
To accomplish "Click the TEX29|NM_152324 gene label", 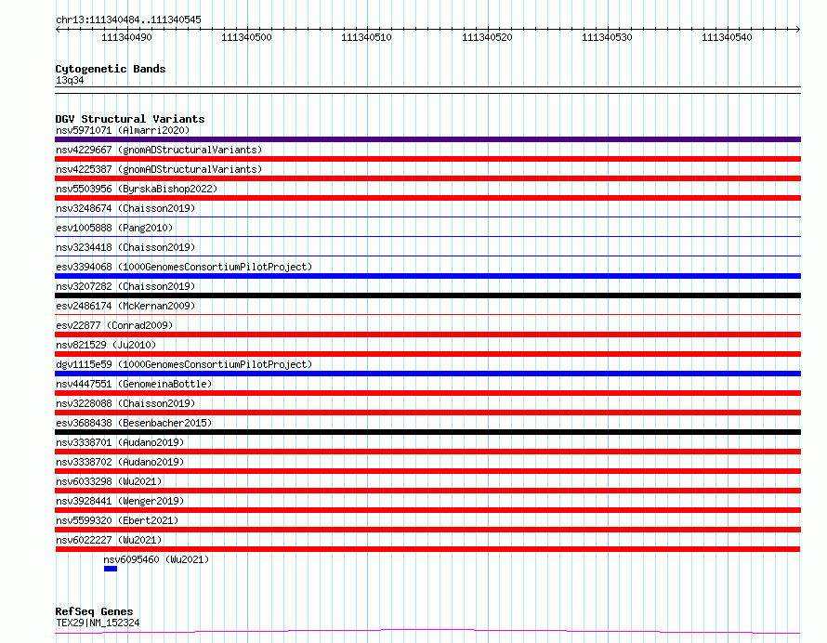I will coord(98,623).
